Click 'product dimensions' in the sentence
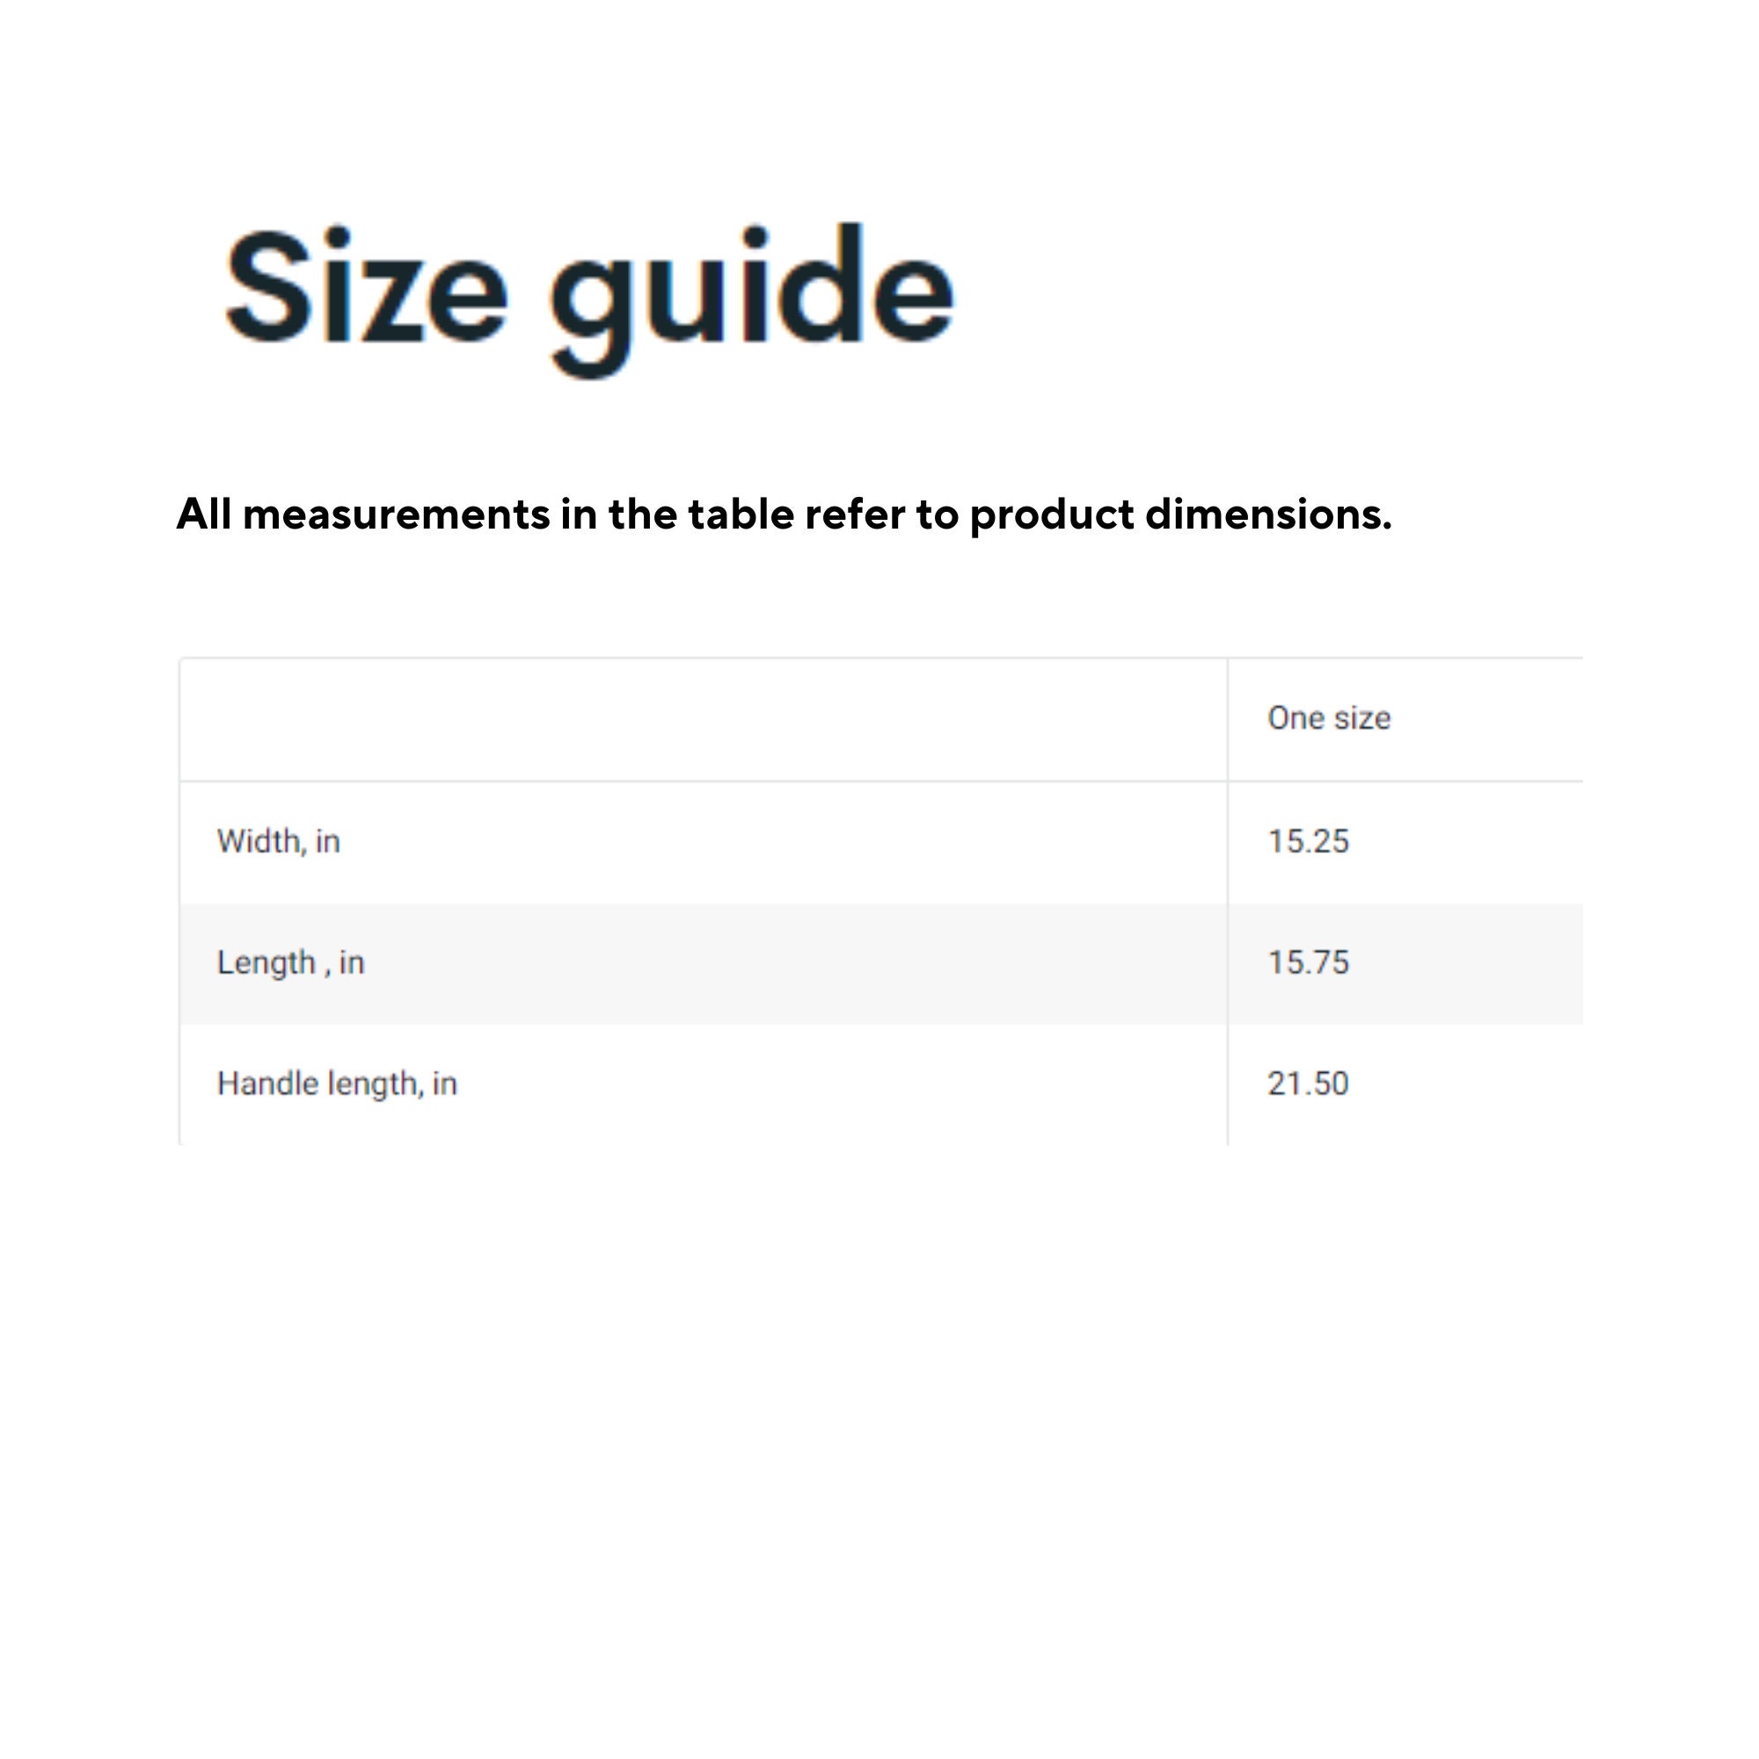This screenshot has height=1759, width=1759. pos(1180,515)
